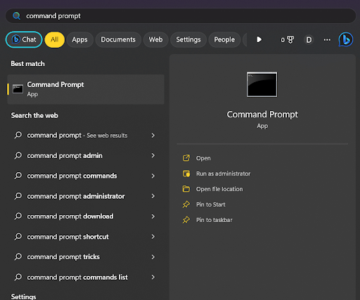Expand chevron for "command prompt shortcut"
This screenshot has width=360, height=300.
153,237
